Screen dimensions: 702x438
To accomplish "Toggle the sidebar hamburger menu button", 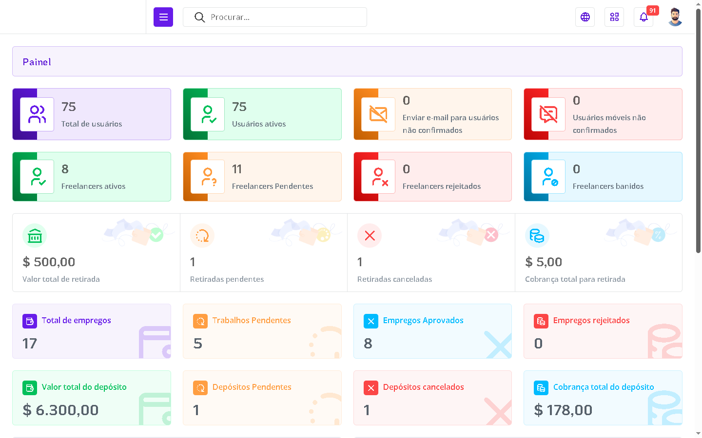I will click(163, 17).
